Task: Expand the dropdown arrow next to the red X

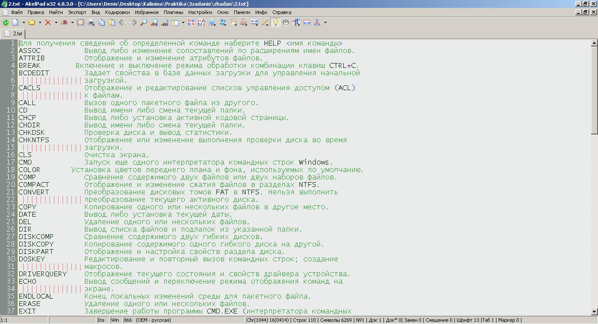Action: (56, 22)
